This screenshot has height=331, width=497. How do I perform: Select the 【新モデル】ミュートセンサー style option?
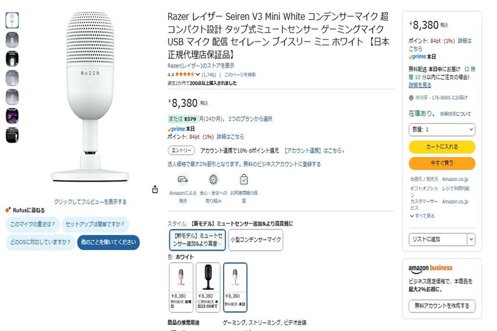[197, 239]
